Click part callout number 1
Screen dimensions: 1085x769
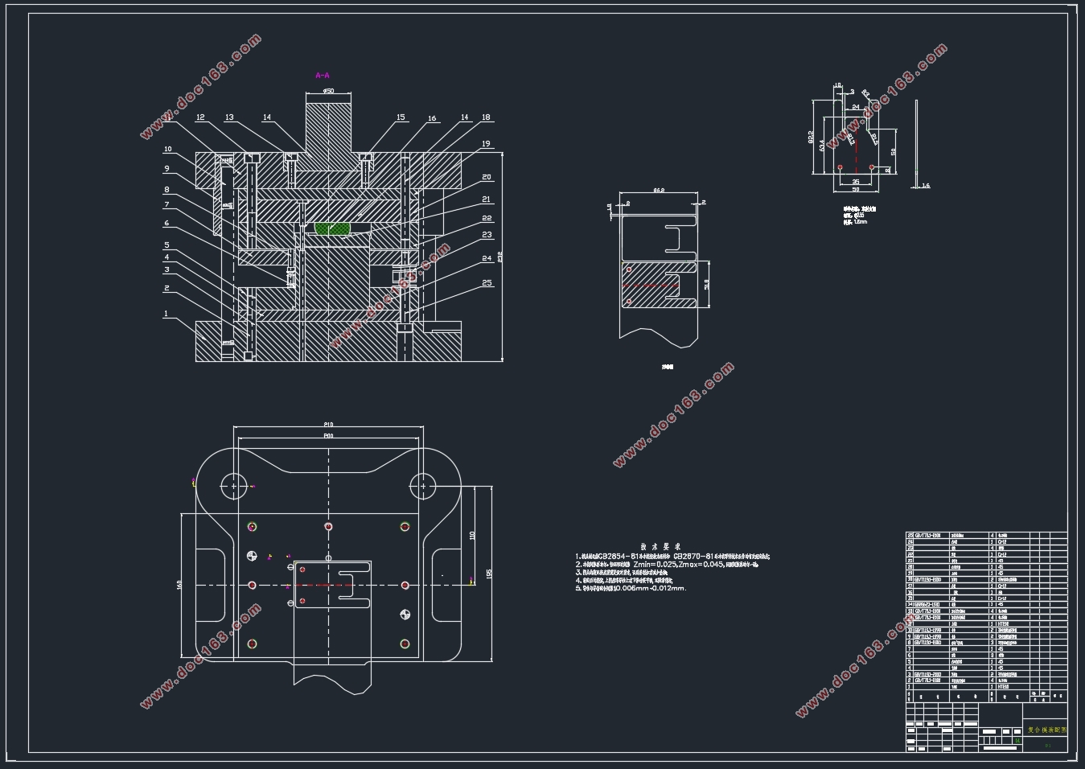(166, 314)
